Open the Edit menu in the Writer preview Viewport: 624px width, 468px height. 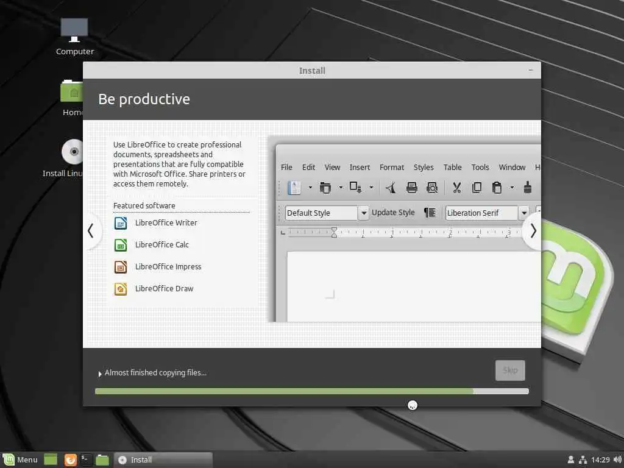pyautogui.click(x=308, y=167)
